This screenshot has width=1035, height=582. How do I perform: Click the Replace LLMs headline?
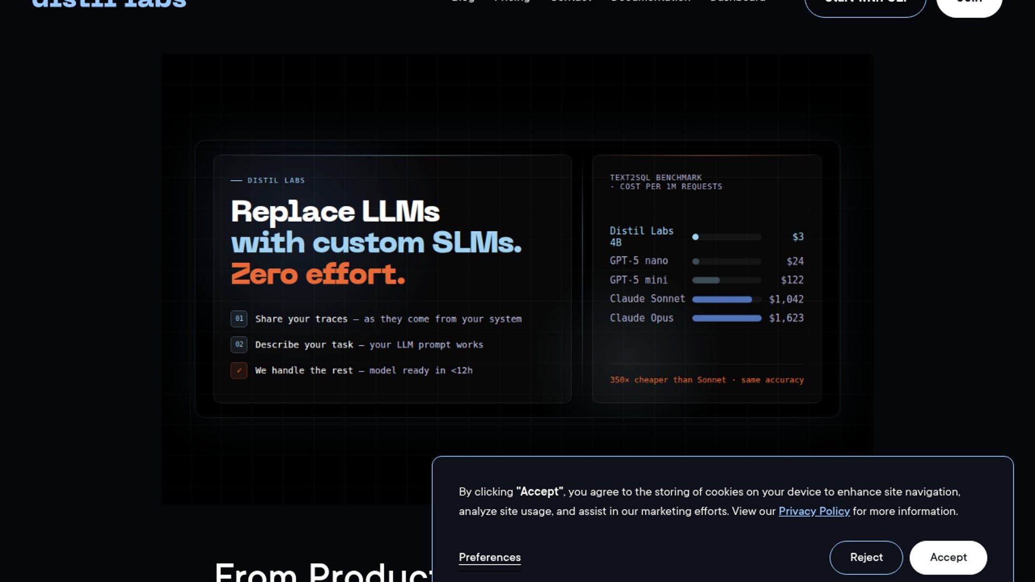click(x=335, y=212)
